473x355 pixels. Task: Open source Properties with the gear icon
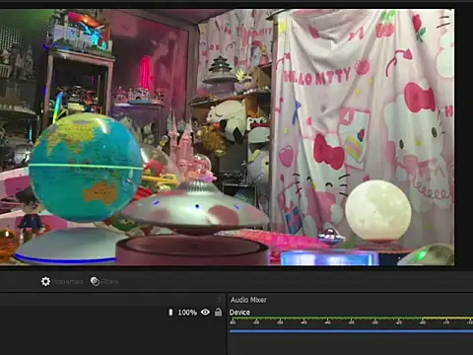tap(62, 282)
